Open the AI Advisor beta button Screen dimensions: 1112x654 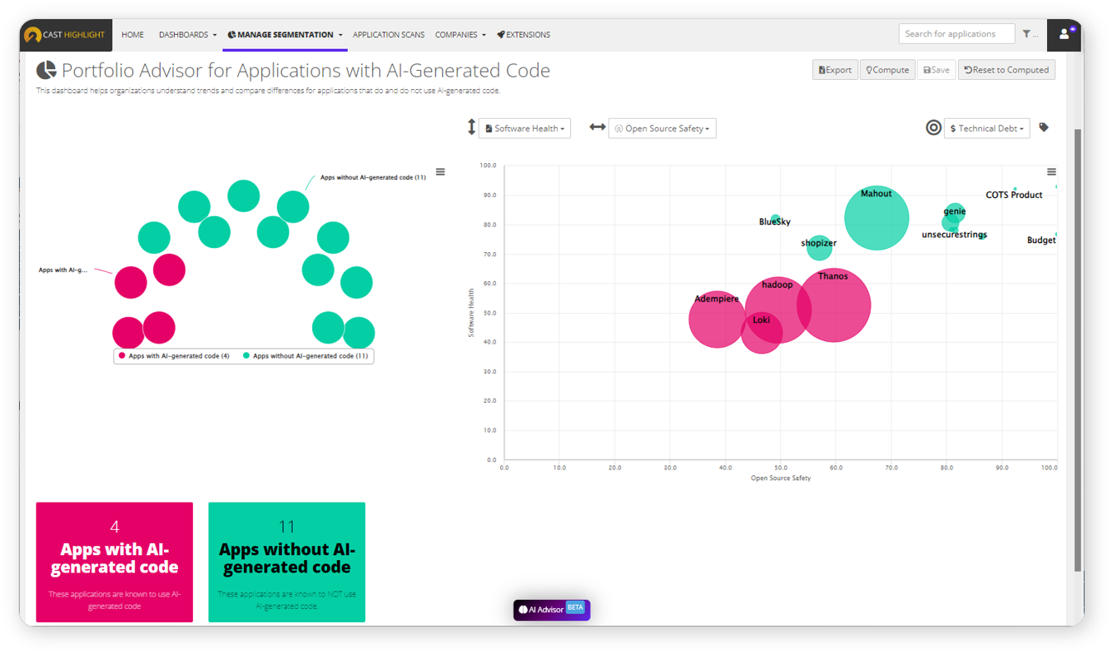551,610
